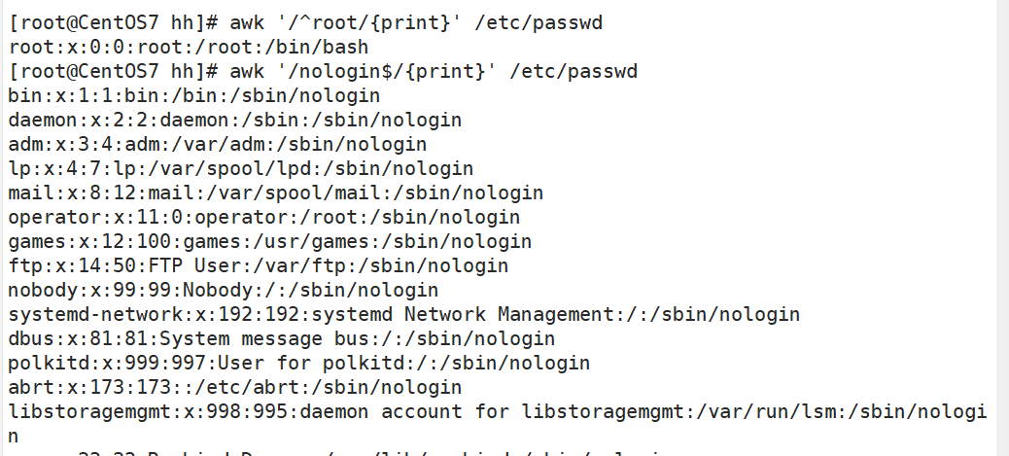Click the dbus System message bus line
This screenshot has width=1009, height=456.
[x=281, y=339]
